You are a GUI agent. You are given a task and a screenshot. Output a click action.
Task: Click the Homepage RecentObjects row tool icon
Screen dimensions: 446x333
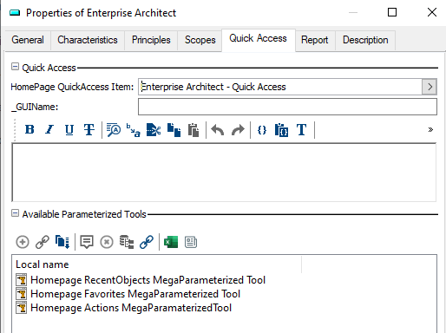(x=21, y=280)
